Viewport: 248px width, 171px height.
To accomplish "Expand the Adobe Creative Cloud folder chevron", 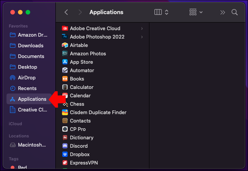I will 142,28.
